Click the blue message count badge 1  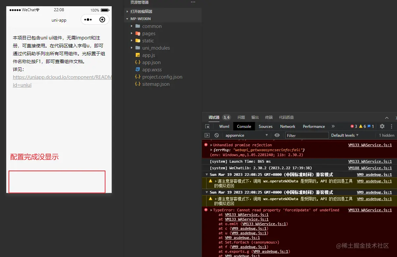[x=371, y=126]
